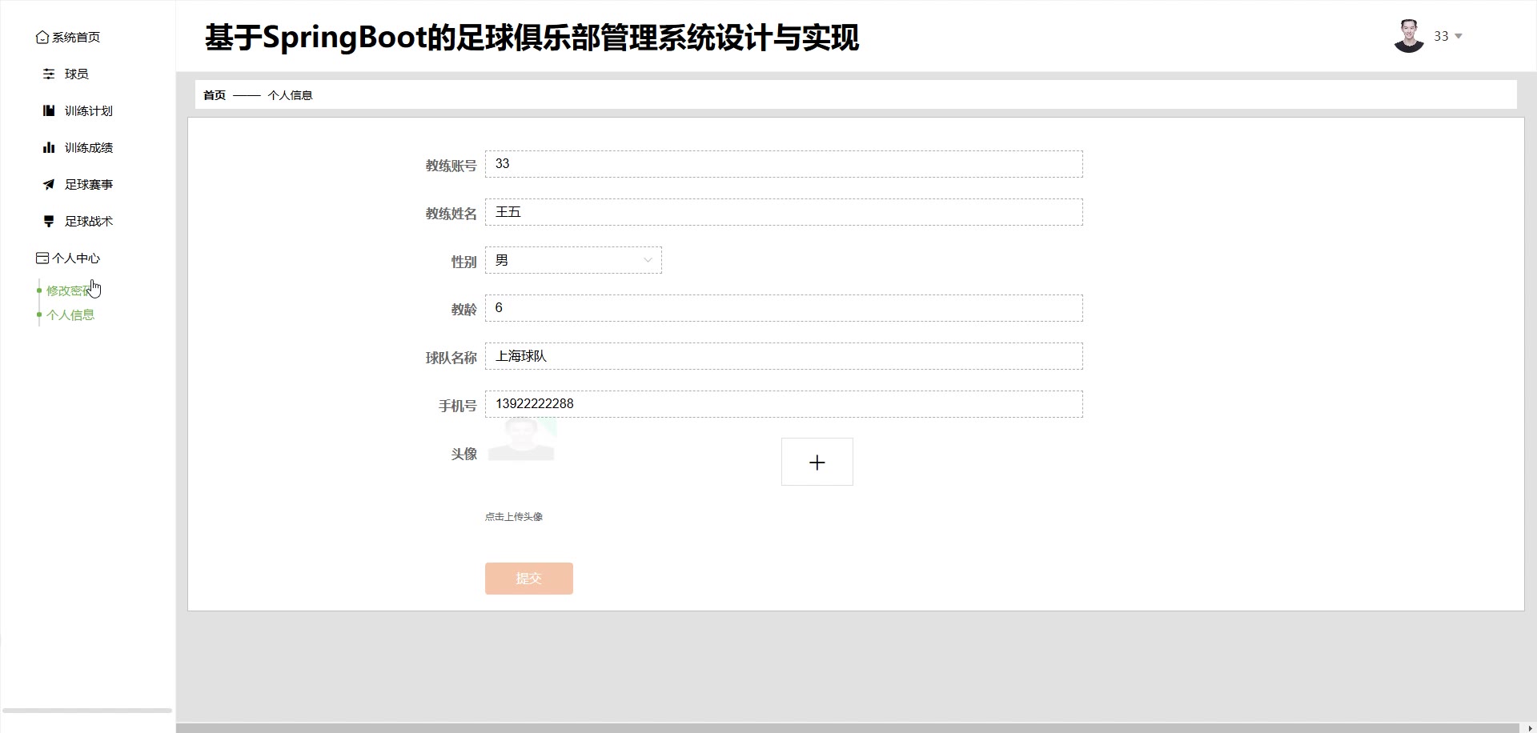The height and width of the screenshot is (733, 1537).
Task: Click the 球队名称 field label
Action: click(451, 358)
